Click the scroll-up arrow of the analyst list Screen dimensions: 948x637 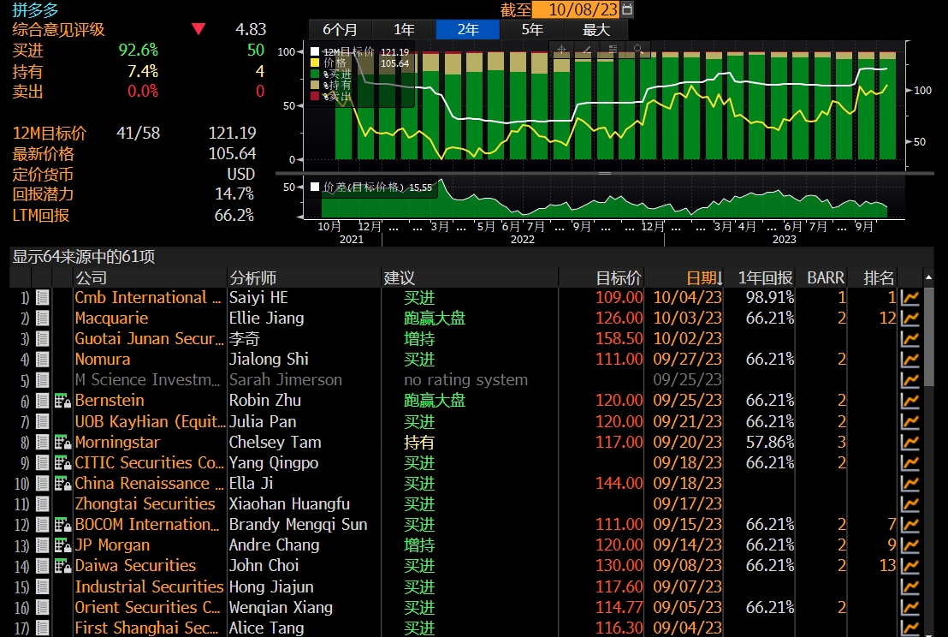928,277
